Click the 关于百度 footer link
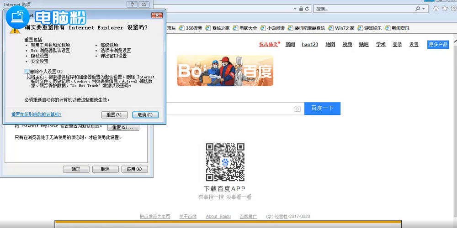The width and height of the screenshot is (457, 228). coord(188,216)
